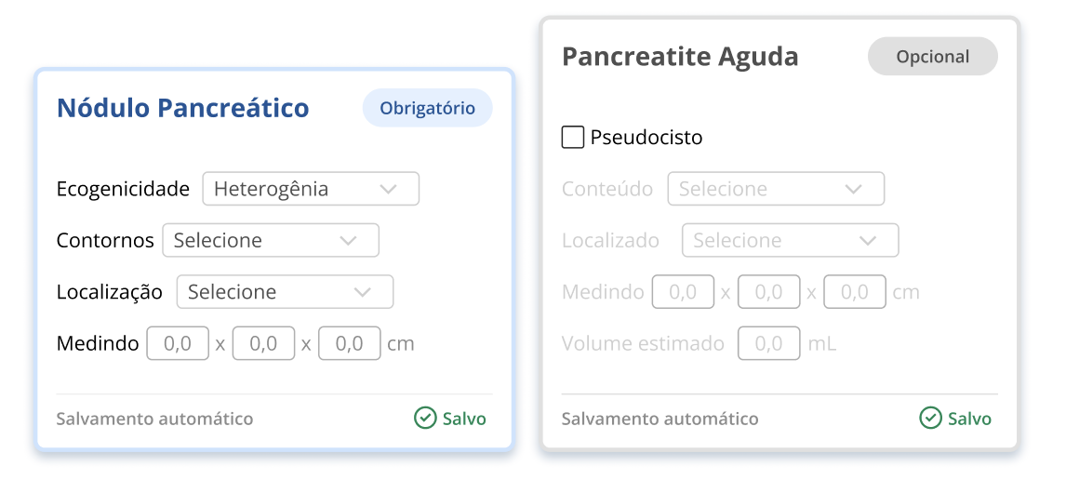The width and height of the screenshot is (1066, 493).
Task: Enable the Pseudocisto checkbox
Action: point(573,138)
